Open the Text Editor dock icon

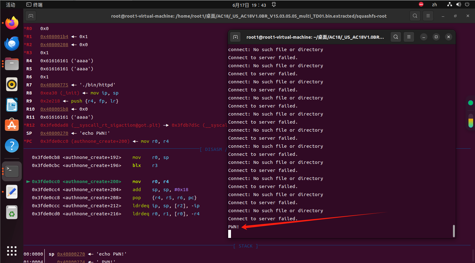point(12,192)
